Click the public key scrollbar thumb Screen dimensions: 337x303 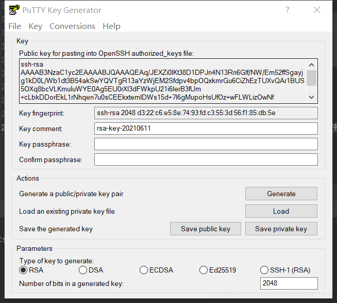pyautogui.click(x=311, y=78)
